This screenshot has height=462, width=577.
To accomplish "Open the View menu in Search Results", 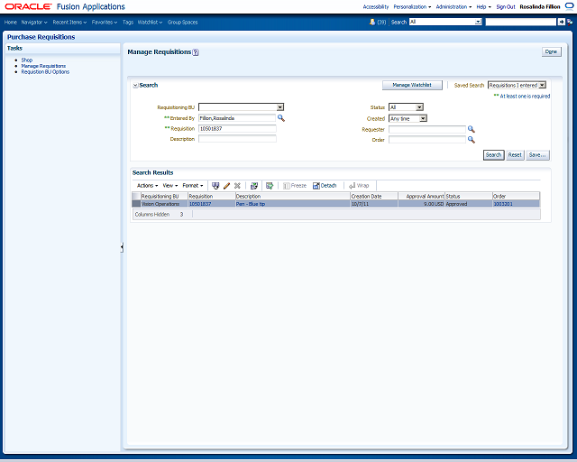I will click(x=170, y=186).
